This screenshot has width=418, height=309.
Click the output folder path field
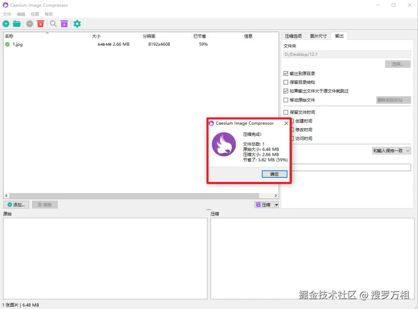pyautogui.click(x=347, y=54)
